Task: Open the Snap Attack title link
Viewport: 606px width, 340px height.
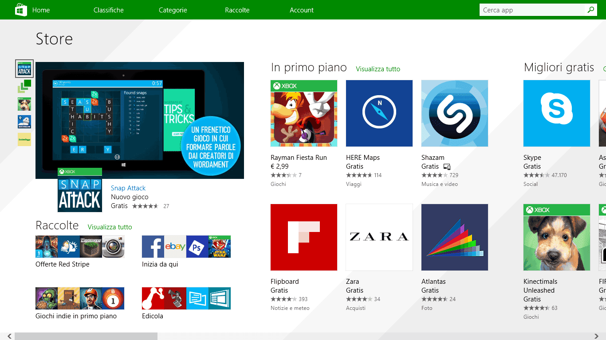Action: (x=128, y=188)
